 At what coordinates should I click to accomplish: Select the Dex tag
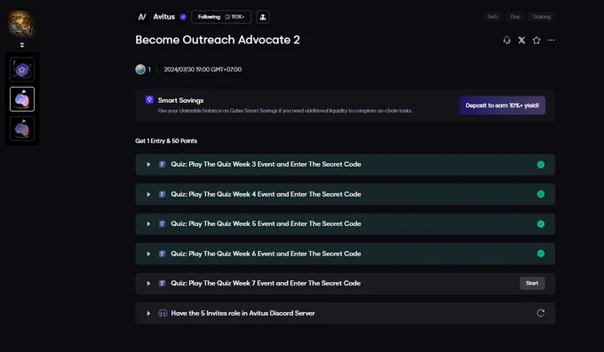point(515,17)
